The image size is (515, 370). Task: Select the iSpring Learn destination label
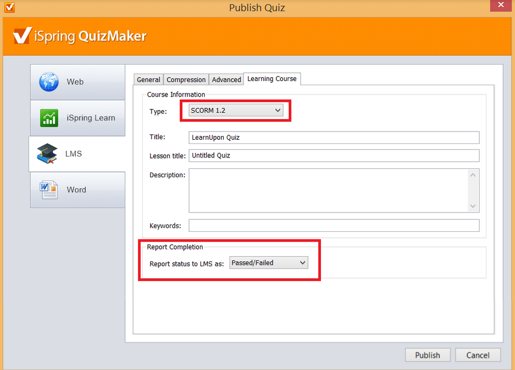[x=91, y=118]
